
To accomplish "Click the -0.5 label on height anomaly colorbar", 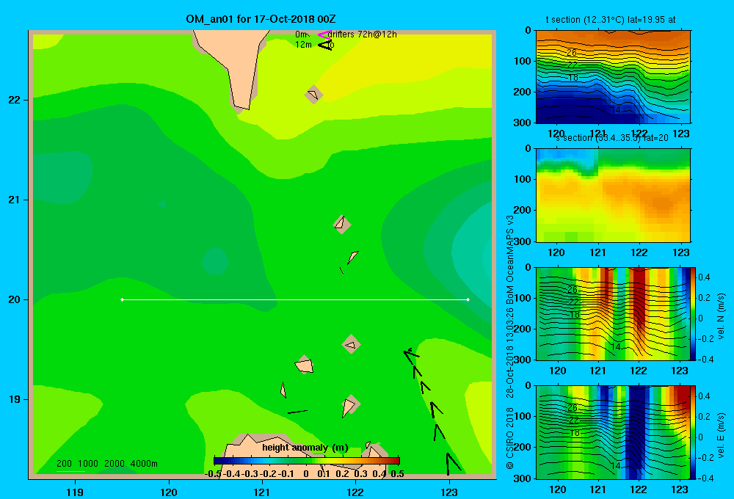I will click(x=213, y=474).
